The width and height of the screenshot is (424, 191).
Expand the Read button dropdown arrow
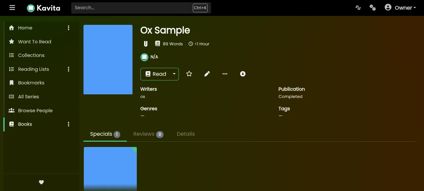[174, 74]
